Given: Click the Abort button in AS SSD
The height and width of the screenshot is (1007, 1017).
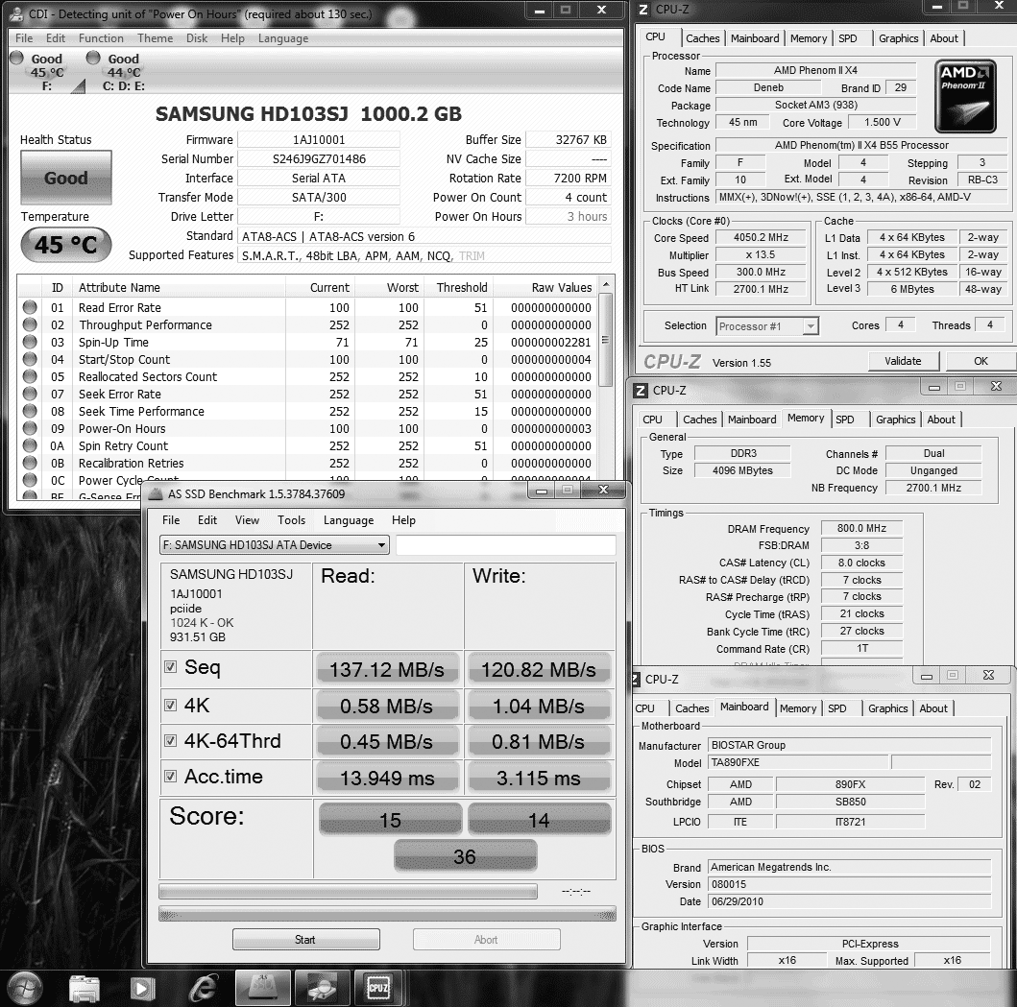Looking at the screenshot, I should point(486,940).
